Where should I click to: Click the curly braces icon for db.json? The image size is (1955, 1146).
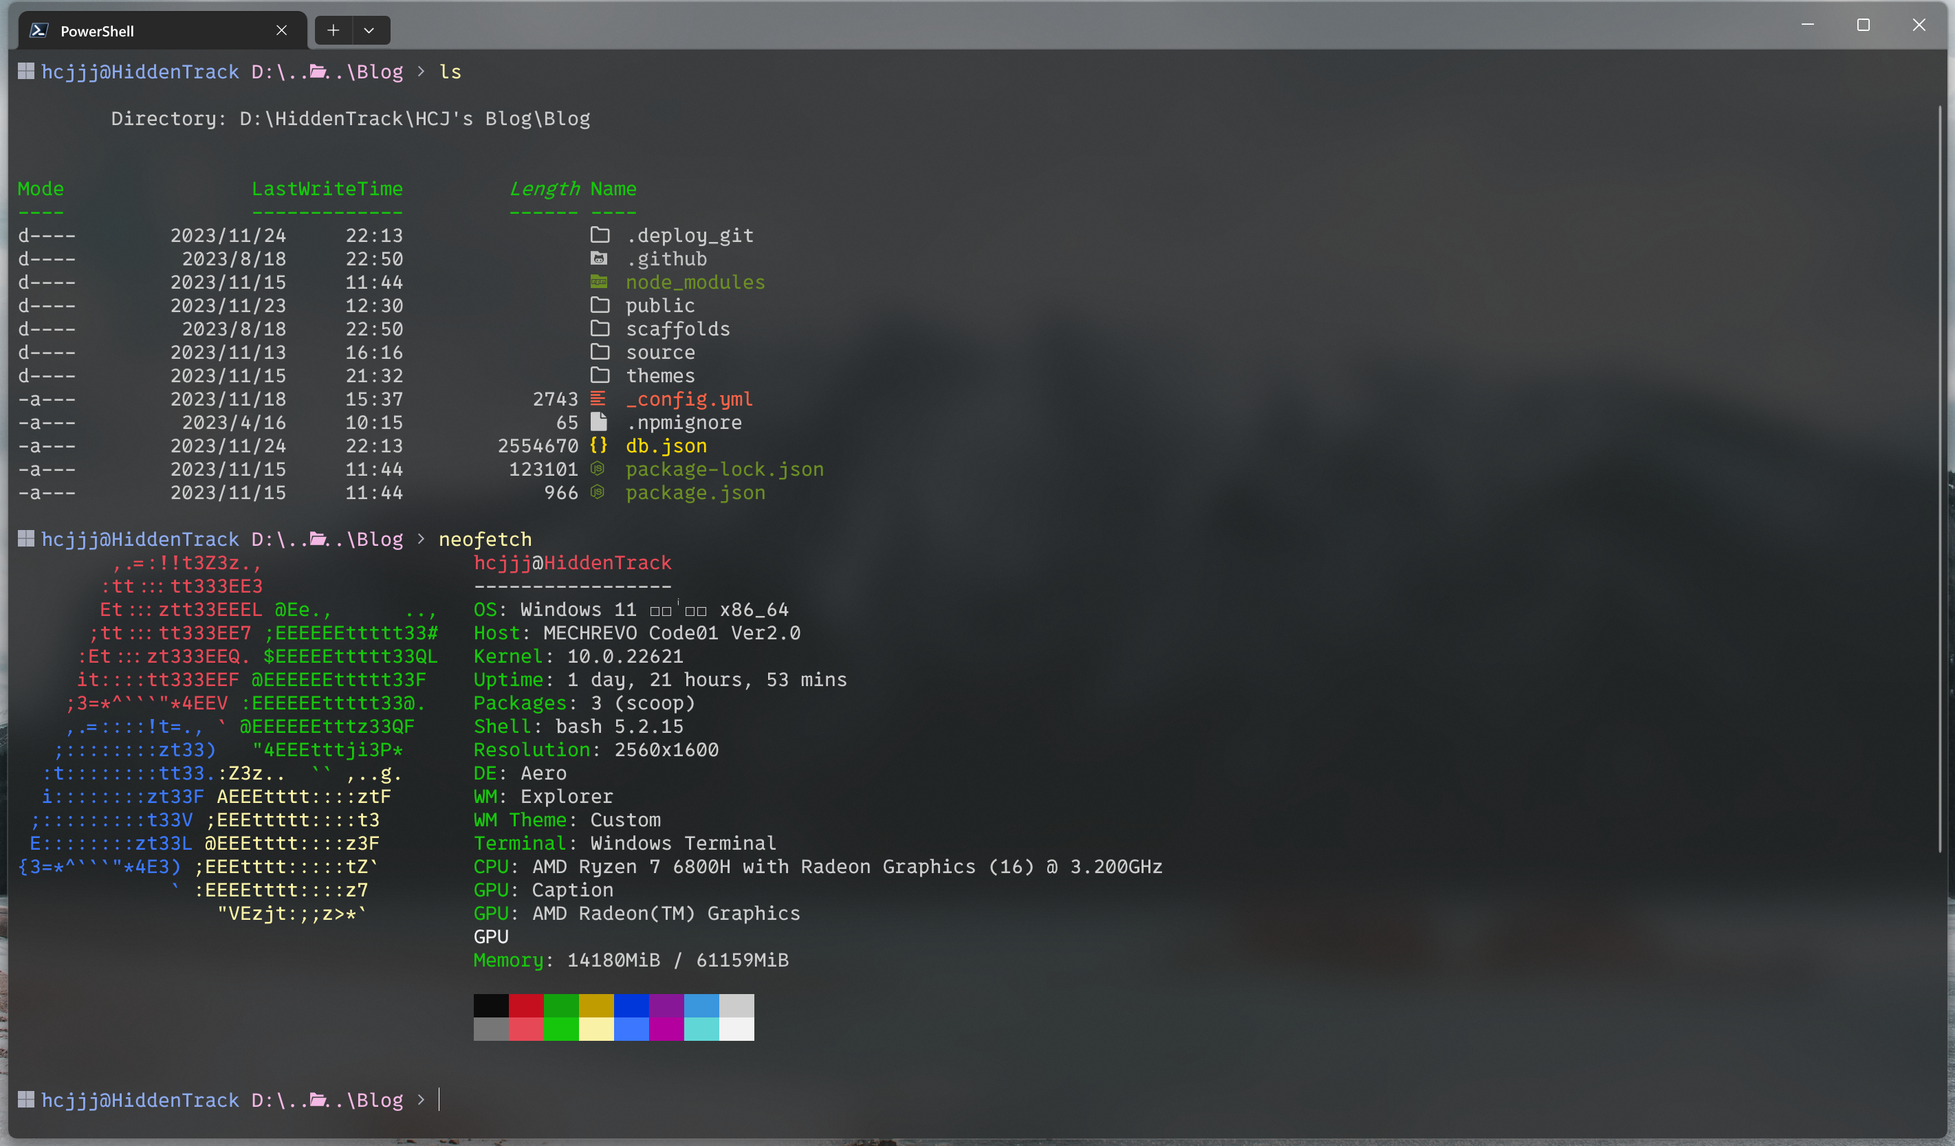coord(598,445)
